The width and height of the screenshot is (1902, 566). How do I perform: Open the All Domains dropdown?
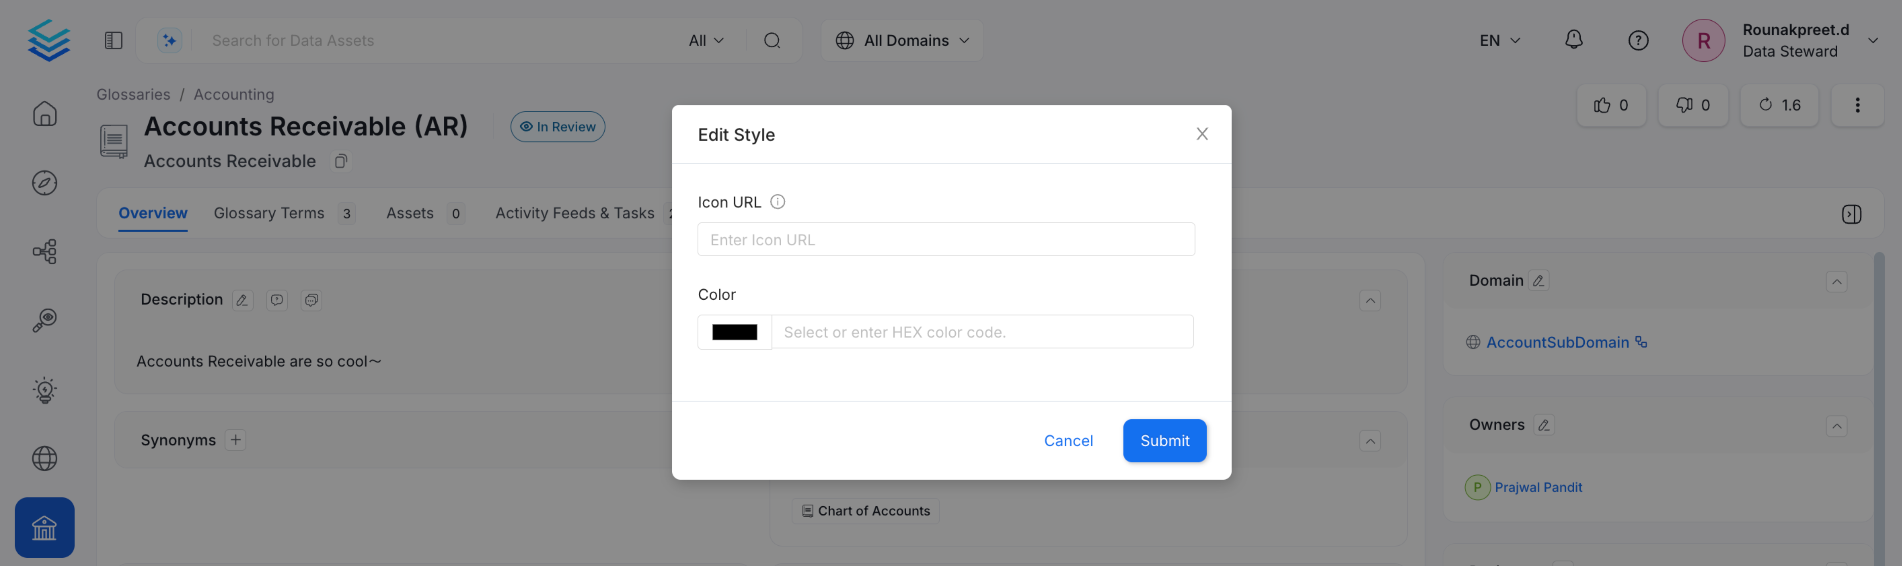pos(902,40)
